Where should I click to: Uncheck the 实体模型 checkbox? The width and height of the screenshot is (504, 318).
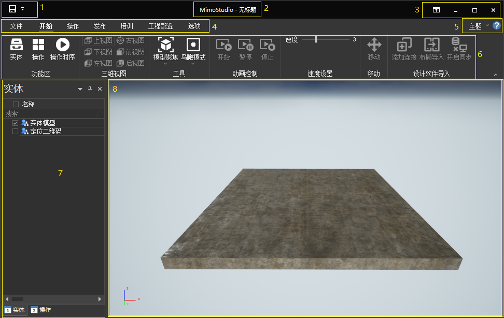click(16, 123)
